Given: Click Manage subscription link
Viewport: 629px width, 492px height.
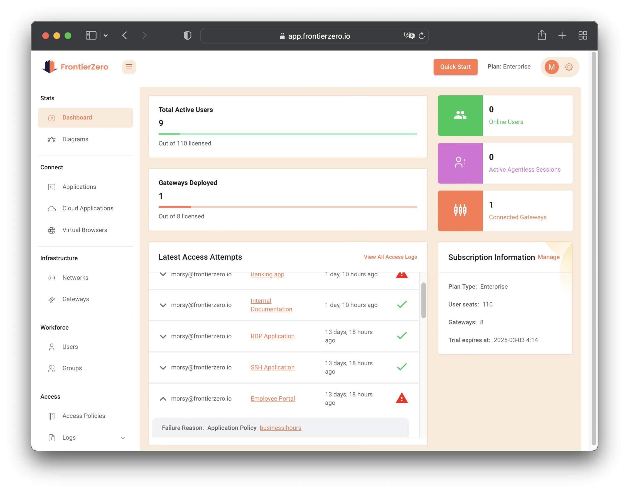Looking at the screenshot, I should [x=549, y=257].
